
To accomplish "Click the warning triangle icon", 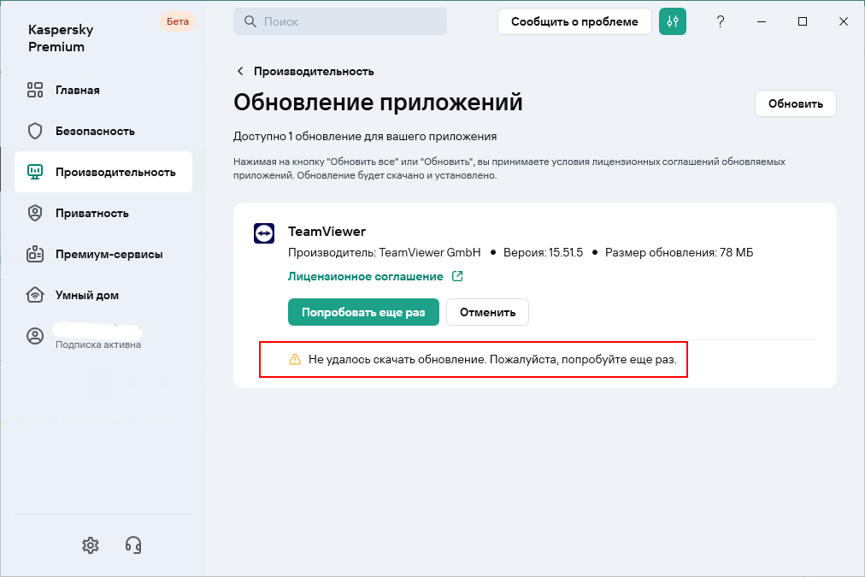I will coord(295,360).
